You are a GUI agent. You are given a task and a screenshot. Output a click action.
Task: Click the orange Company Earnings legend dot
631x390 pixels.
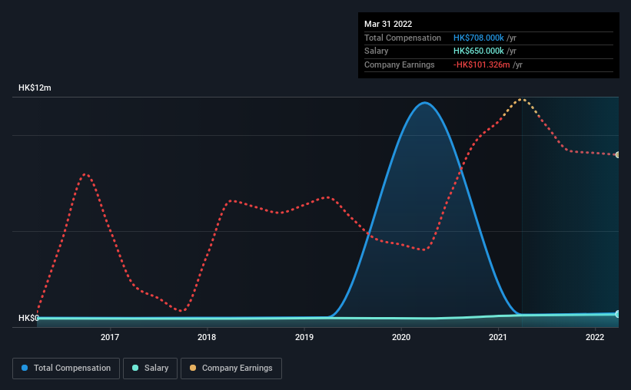coord(193,368)
